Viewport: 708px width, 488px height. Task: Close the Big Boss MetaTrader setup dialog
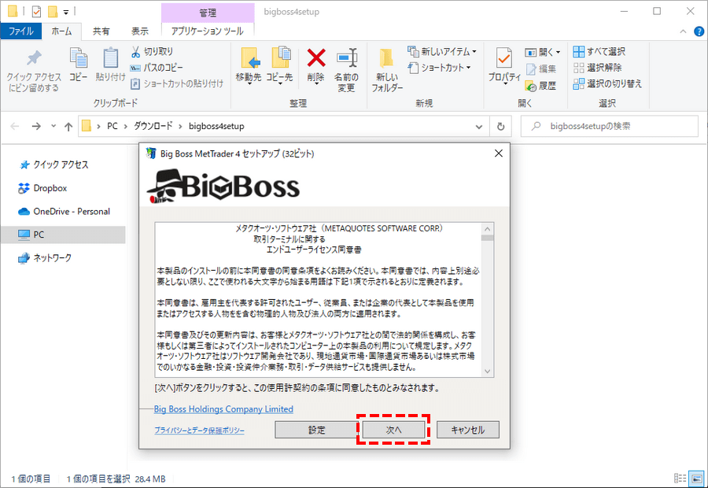coord(499,153)
